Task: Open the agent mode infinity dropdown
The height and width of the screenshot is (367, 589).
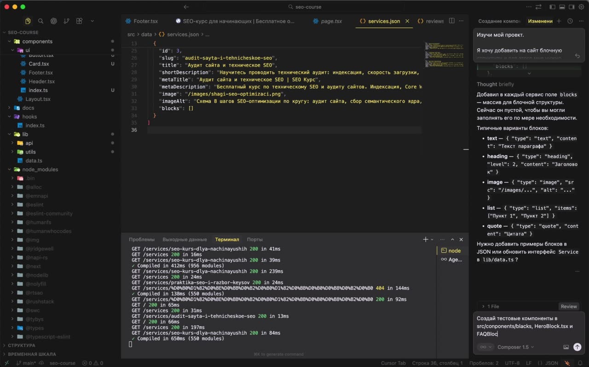Action: click(485, 347)
